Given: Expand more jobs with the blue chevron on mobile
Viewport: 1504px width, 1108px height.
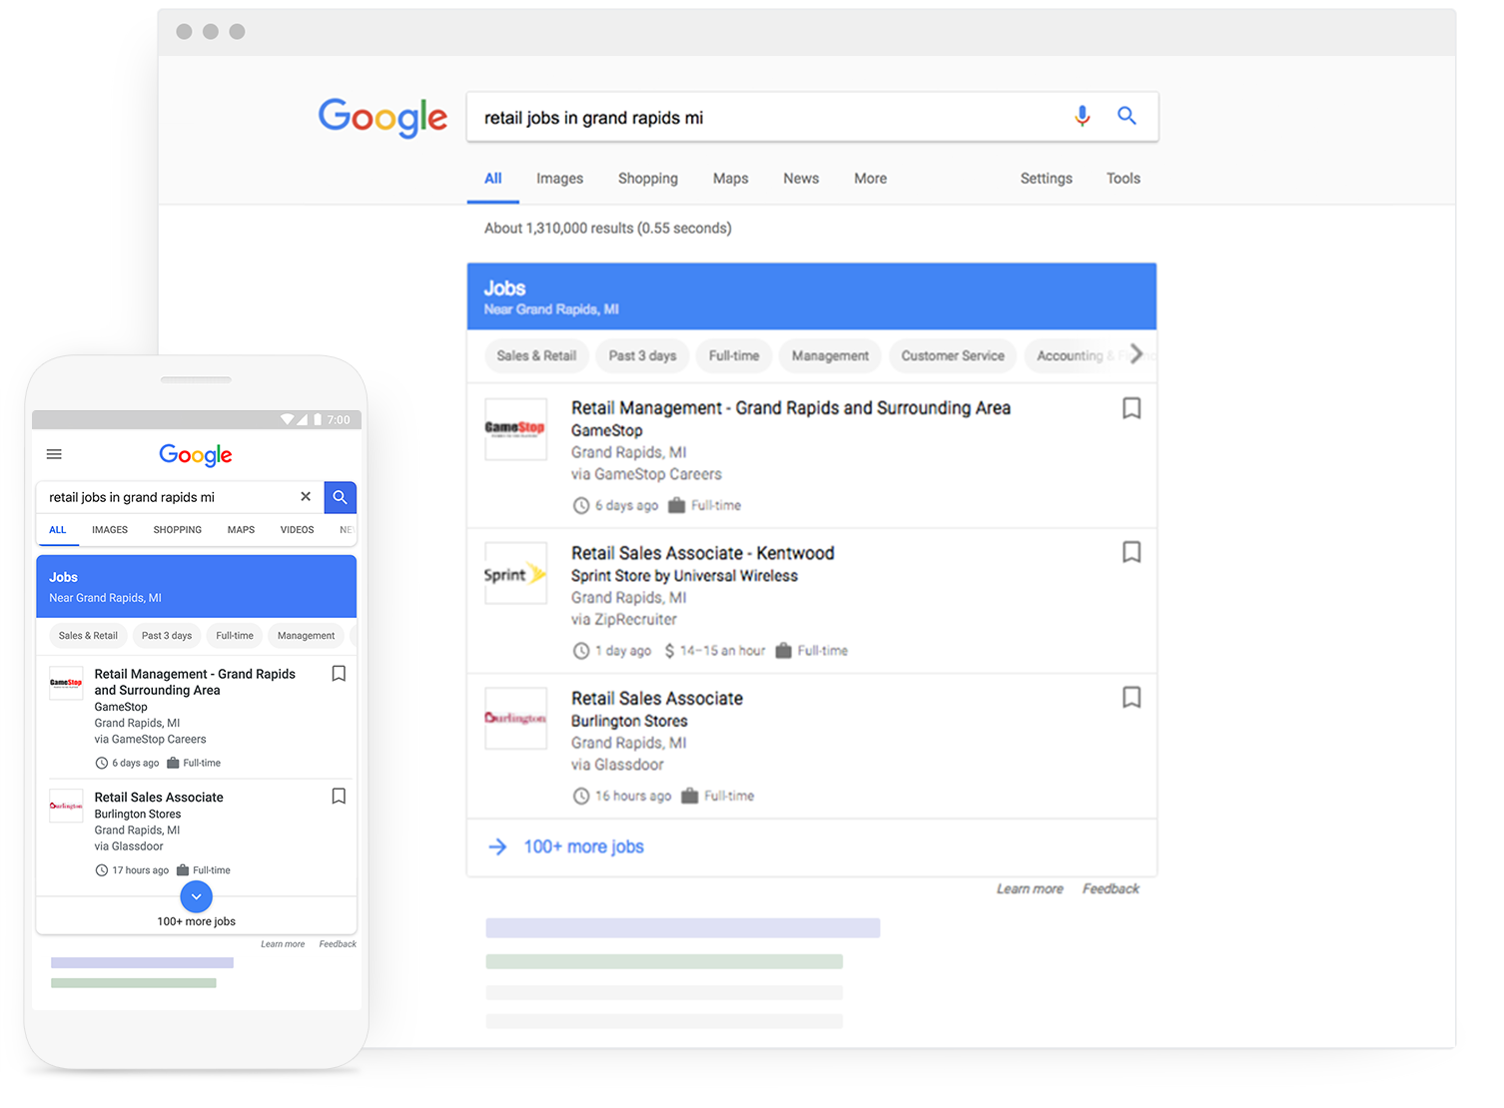Looking at the screenshot, I should [x=196, y=896].
